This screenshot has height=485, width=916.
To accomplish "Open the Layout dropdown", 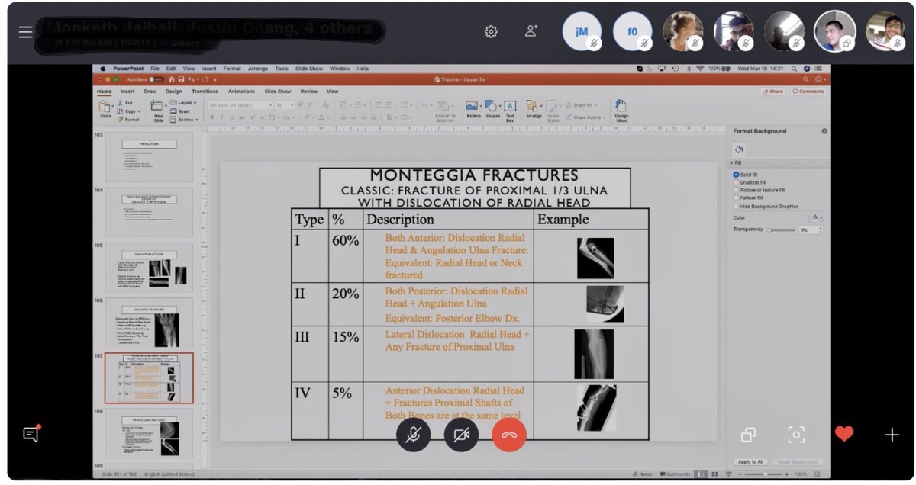I will click(183, 102).
